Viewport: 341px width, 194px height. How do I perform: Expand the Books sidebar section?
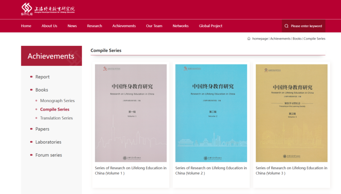pos(42,90)
